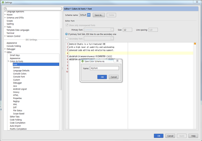Click the Line spacing field

pos(153,29)
